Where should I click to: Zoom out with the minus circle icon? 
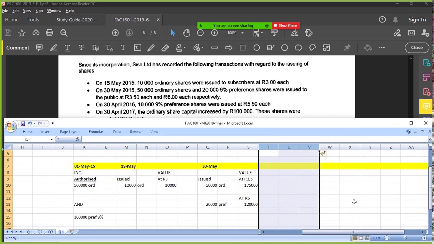tap(200, 33)
